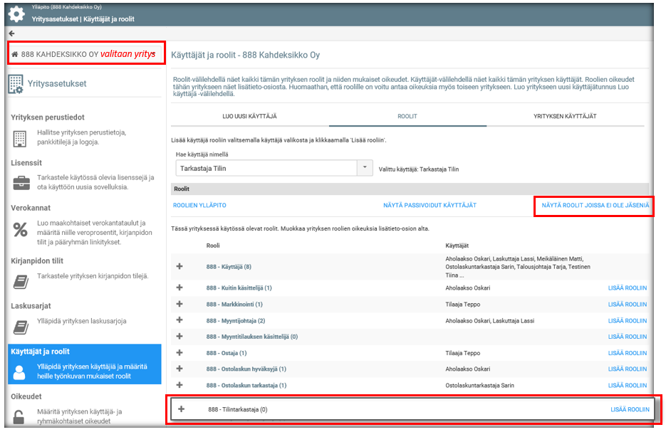Screen dimensions: 666x432
Task: Open the Hae käyttäjä nimellä dropdown arrow
Action: tap(365, 168)
